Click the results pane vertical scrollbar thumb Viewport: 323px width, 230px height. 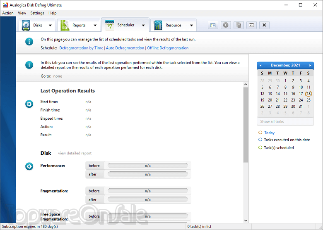246,125
